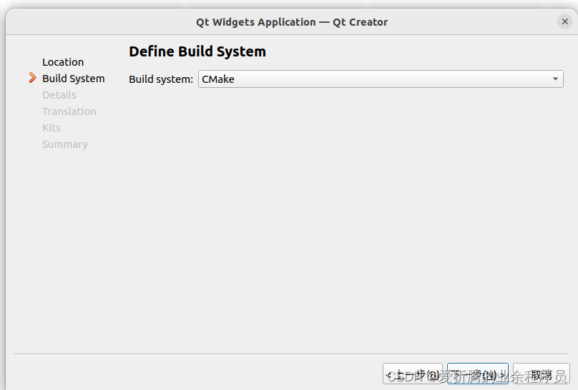Click the Kits step in sidebar

tap(52, 128)
